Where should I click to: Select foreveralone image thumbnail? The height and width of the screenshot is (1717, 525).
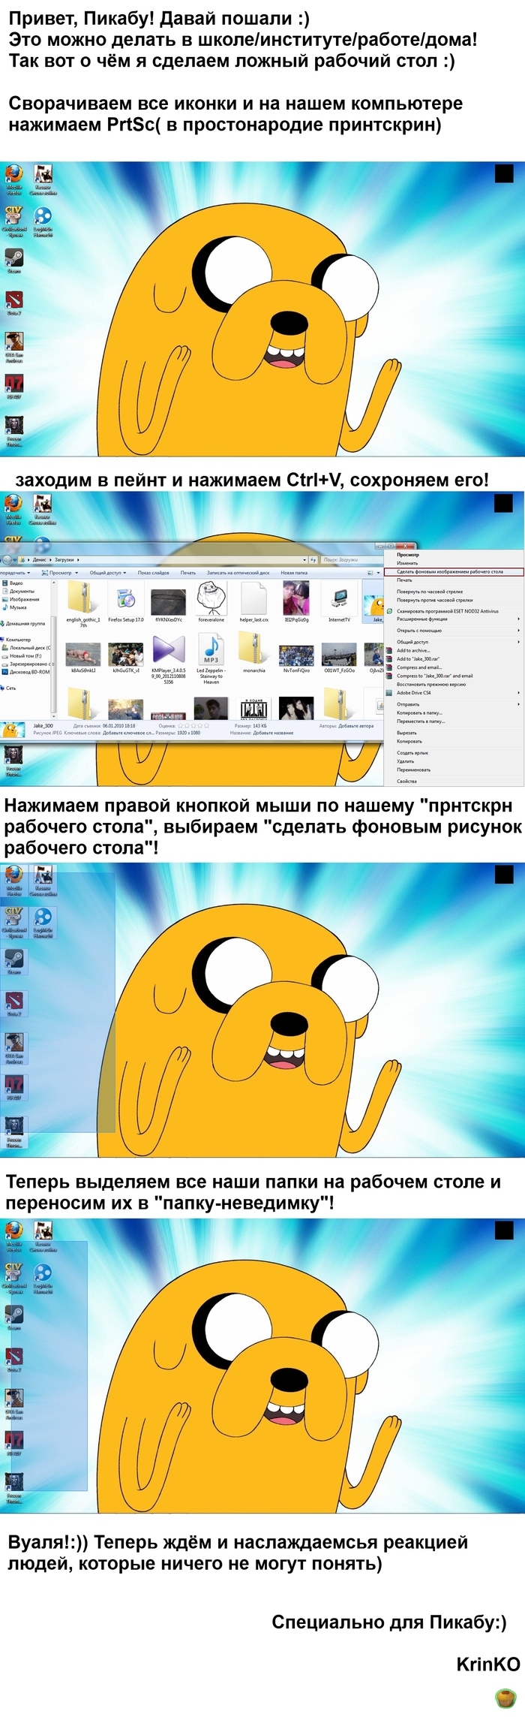point(211,601)
